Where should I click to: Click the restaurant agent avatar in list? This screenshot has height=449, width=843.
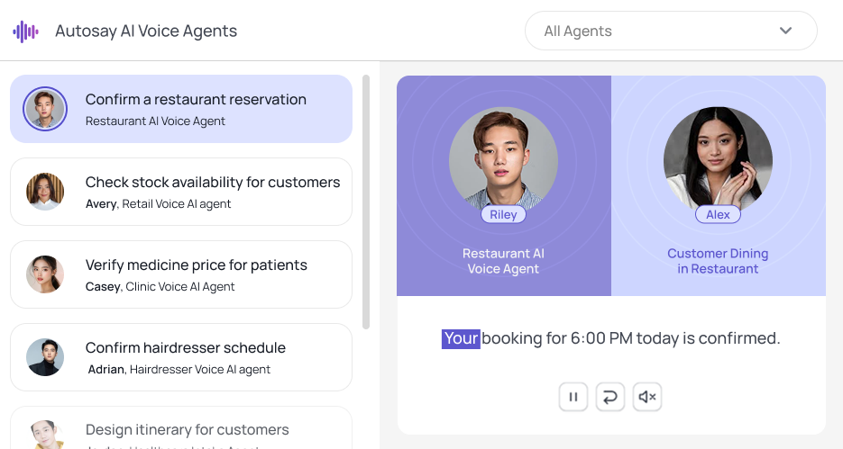point(45,109)
